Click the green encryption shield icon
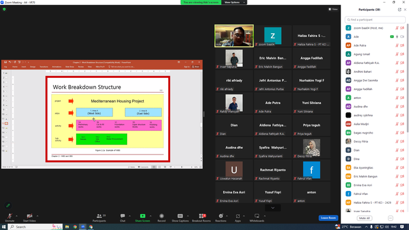This screenshot has width=409, height=230. [x=4, y=9]
